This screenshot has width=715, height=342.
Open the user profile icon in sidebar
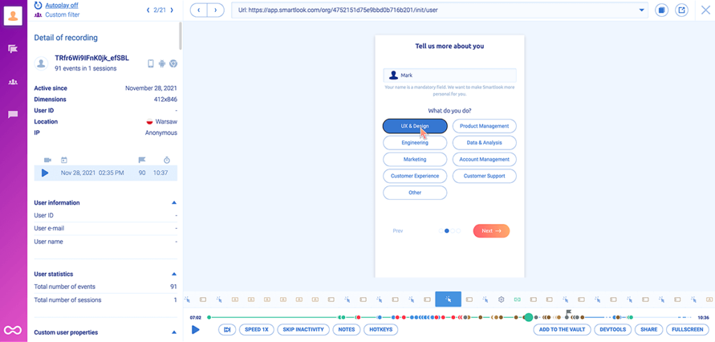(13, 15)
